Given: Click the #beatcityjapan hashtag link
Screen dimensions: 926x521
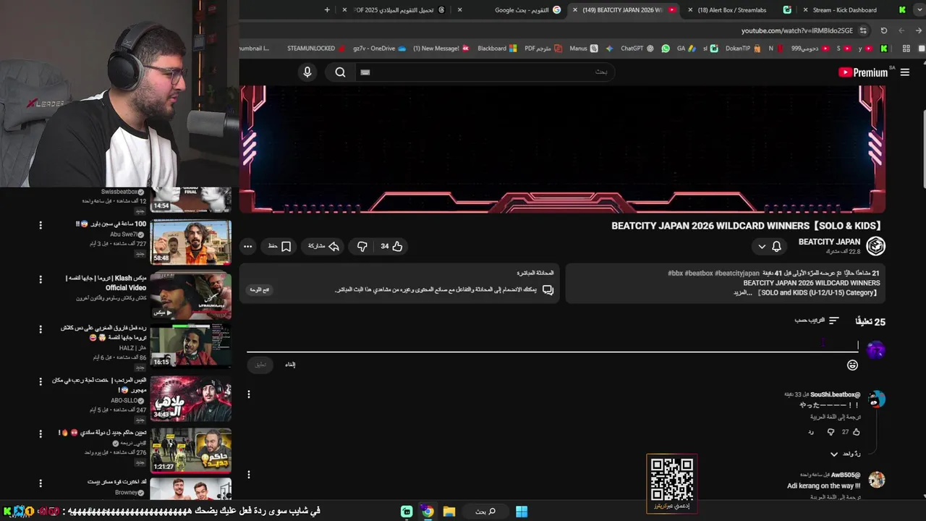Looking at the screenshot, I should click(737, 274).
